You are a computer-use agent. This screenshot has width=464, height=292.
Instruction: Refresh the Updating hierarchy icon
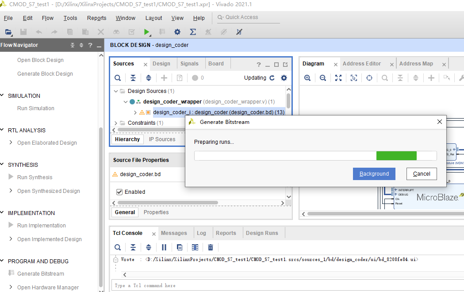272,78
